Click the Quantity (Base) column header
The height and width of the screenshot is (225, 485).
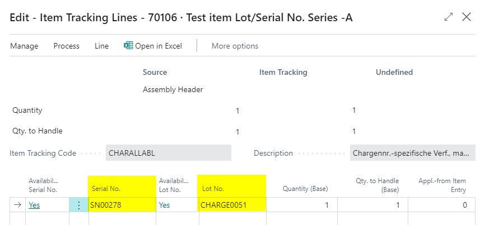(x=302, y=189)
